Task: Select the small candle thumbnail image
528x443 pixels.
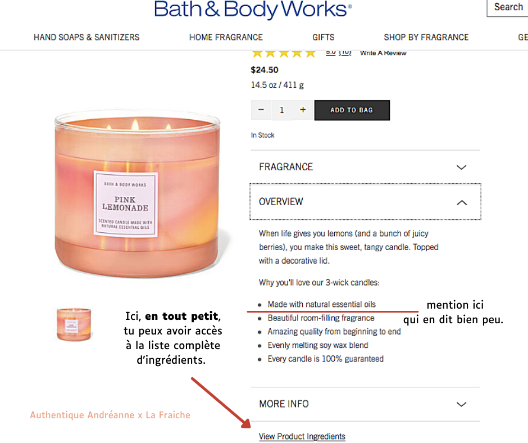Action: click(74, 324)
